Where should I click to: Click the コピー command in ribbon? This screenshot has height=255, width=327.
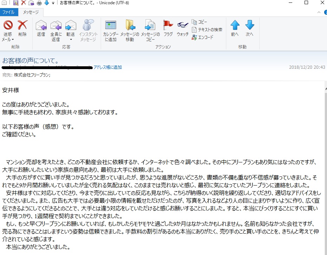(x=199, y=22)
